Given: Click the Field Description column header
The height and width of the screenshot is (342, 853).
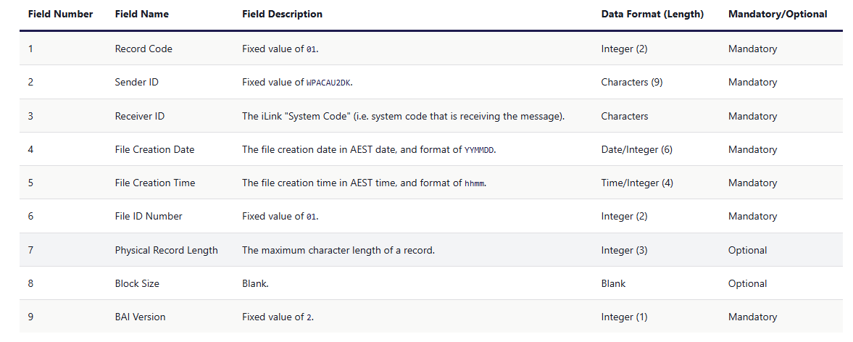Looking at the screenshot, I should [283, 14].
